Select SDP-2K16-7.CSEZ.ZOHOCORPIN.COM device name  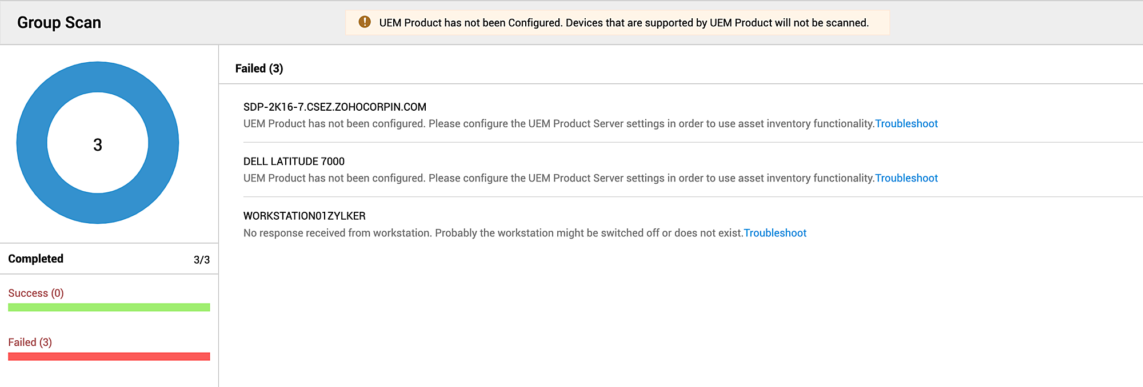334,107
